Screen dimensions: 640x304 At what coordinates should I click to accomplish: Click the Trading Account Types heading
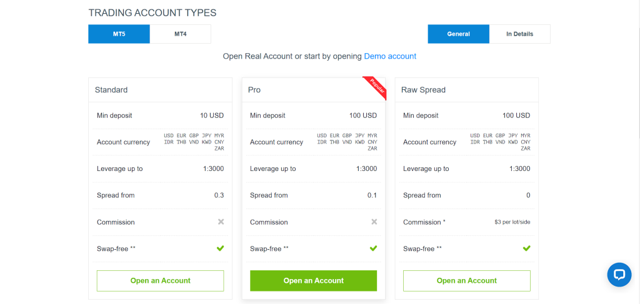pos(152,13)
